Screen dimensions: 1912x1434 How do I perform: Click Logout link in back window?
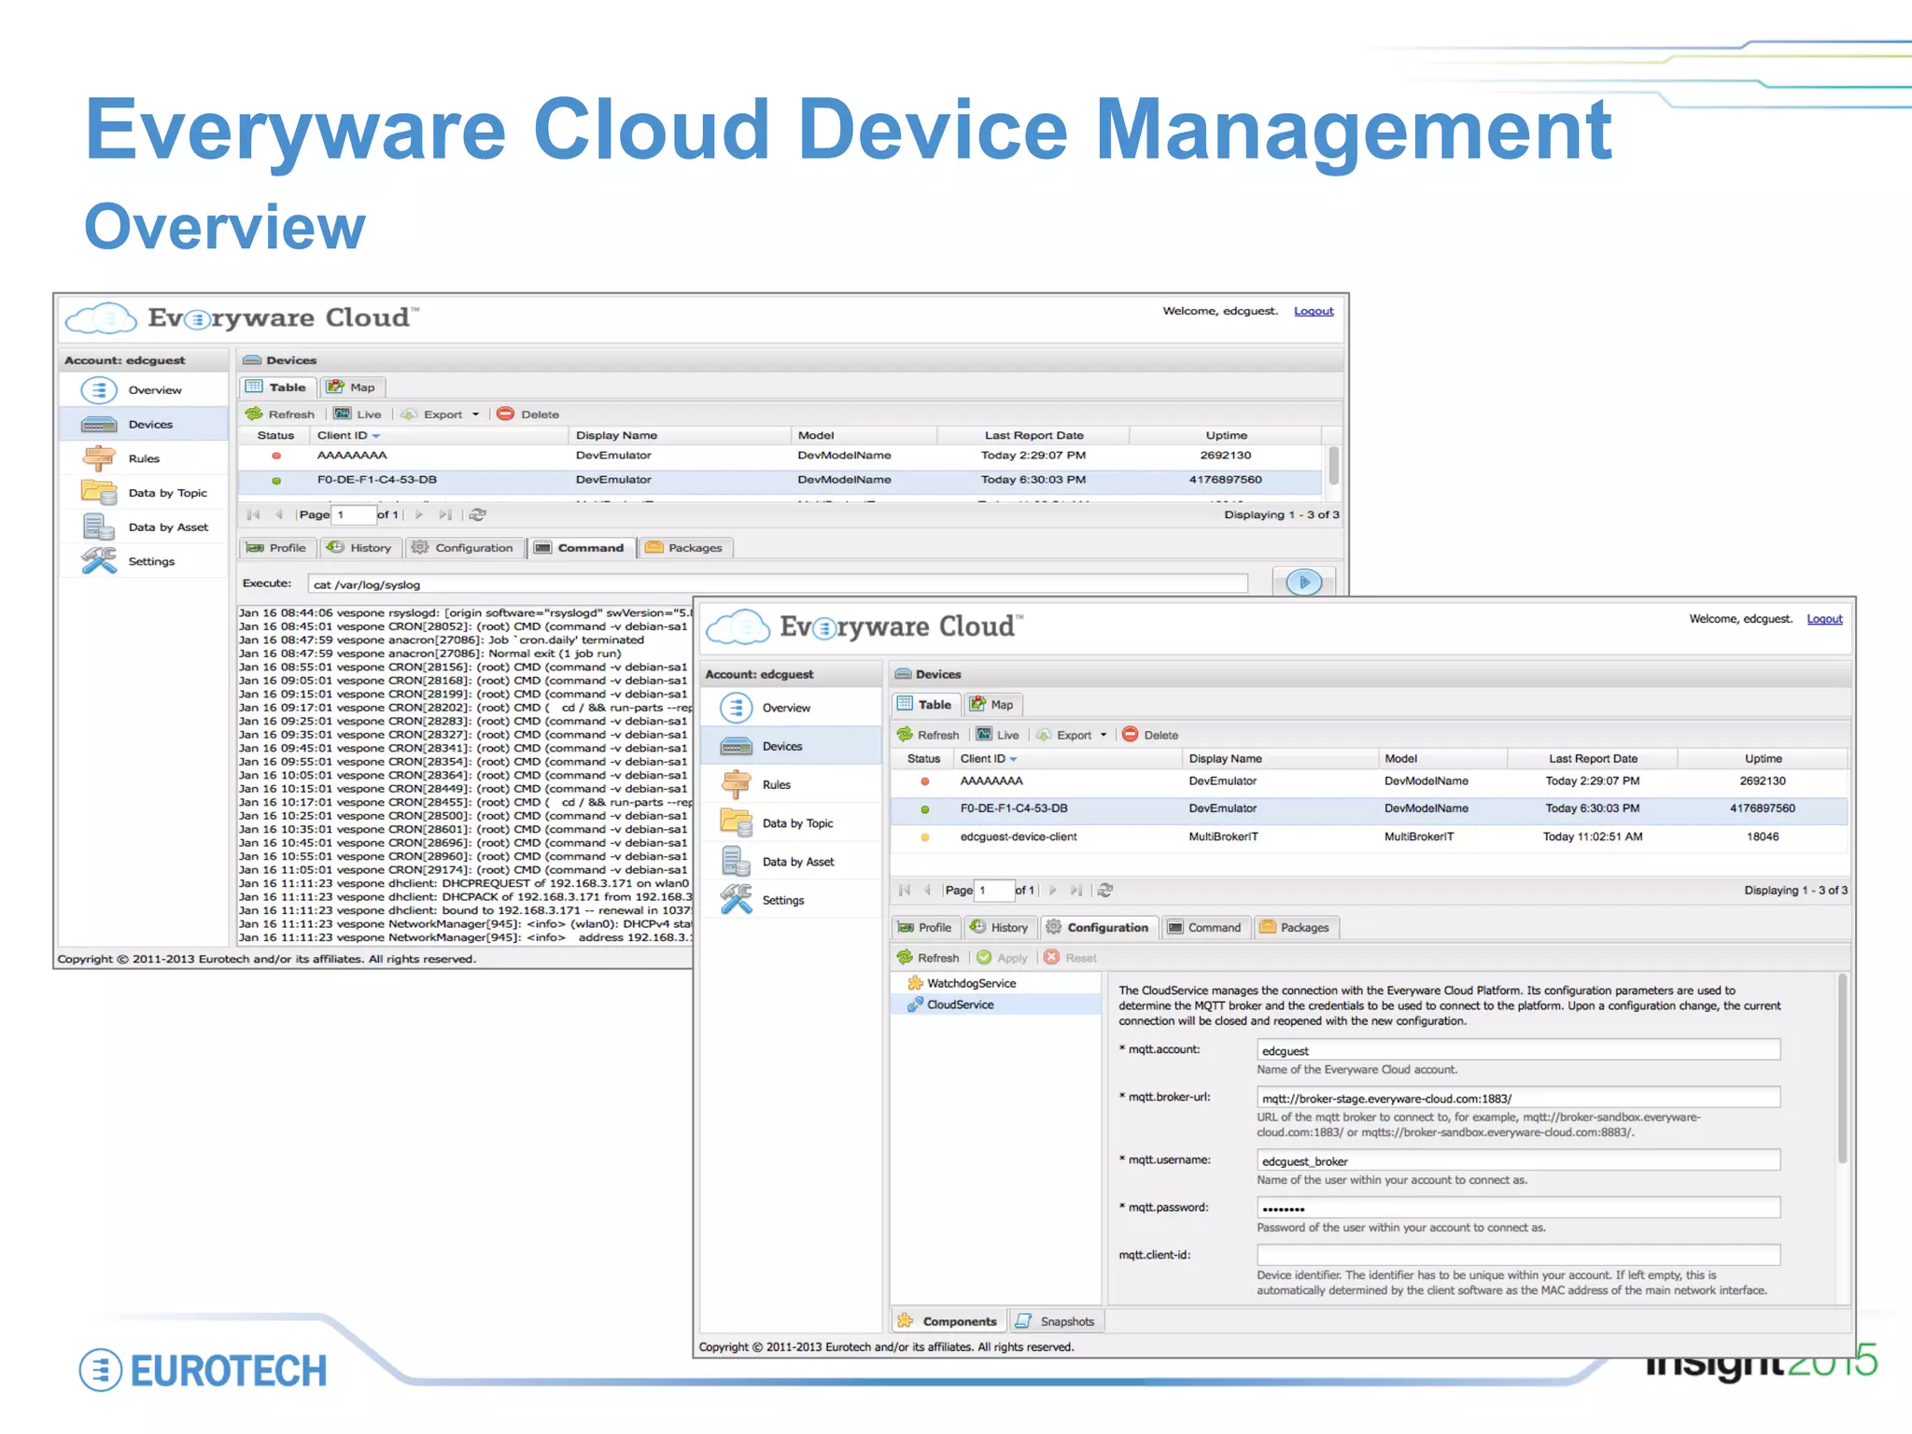pyautogui.click(x=1314, y=311)
